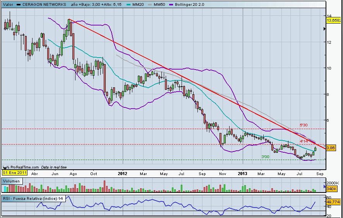Click the 'Bollinger 20 2.0' indicator label
Screen dimensions: 343x218
pos(190,5)
